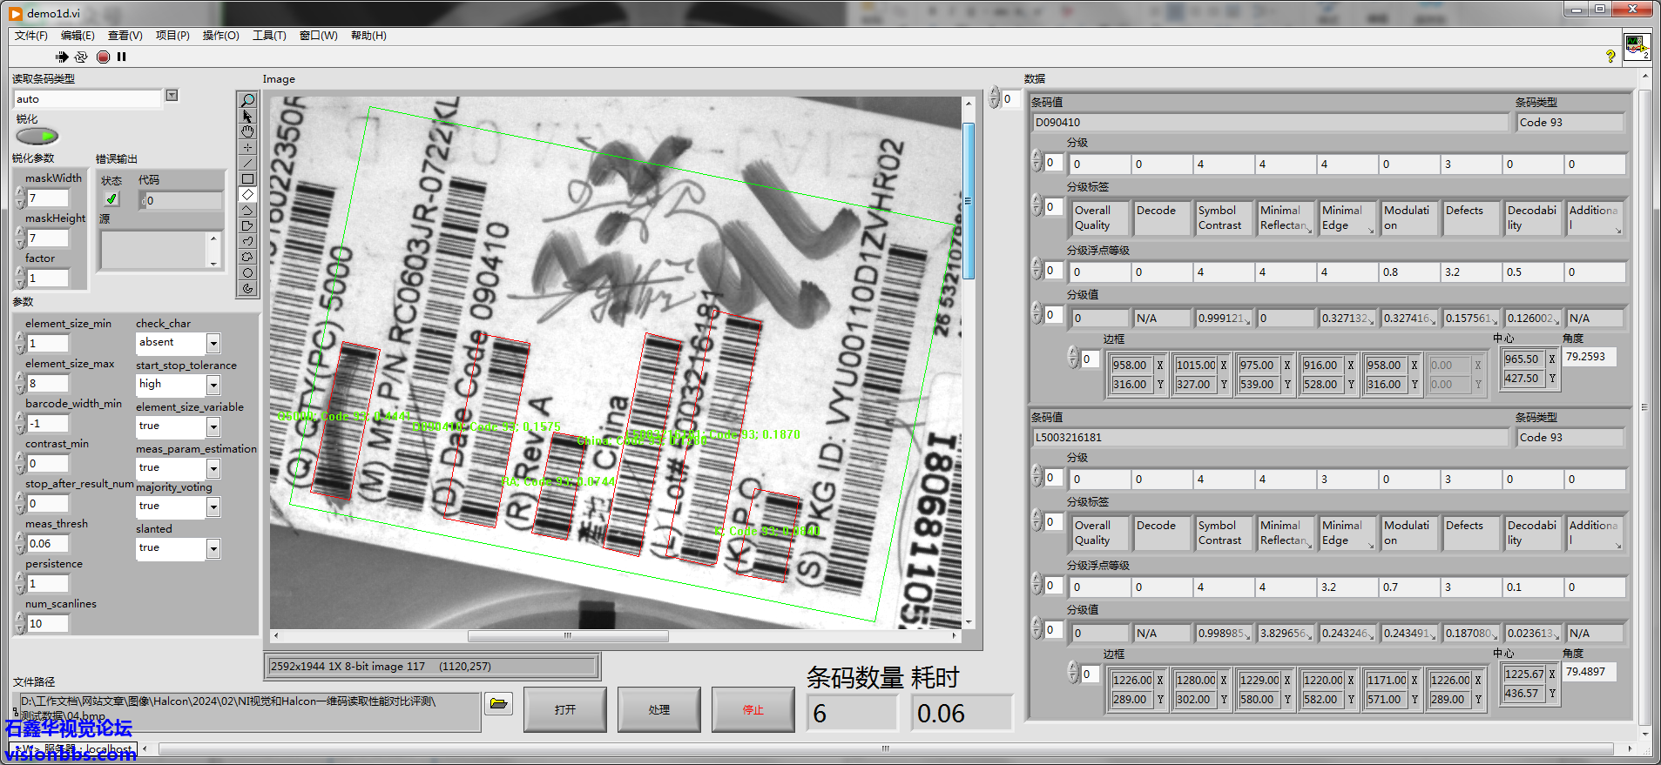Click the Run arrow in the toolbar
Viewport: 1661px width, 765px height.
[x=61, y=57]
